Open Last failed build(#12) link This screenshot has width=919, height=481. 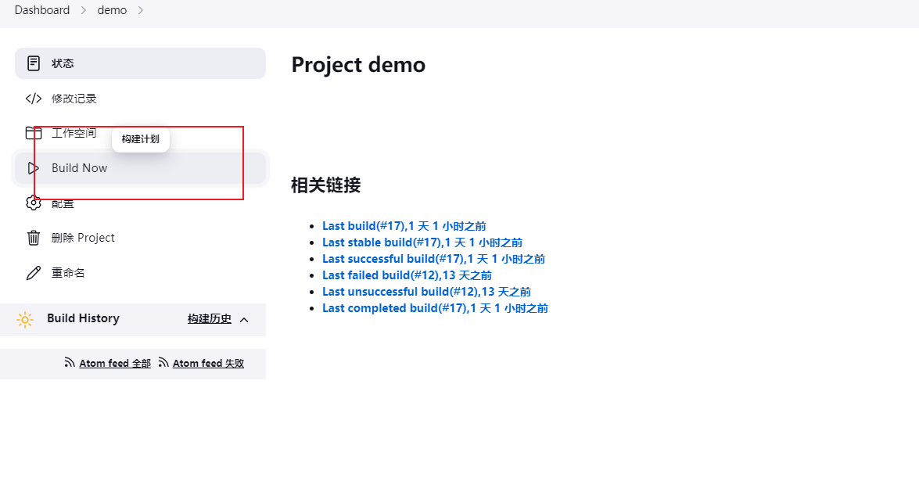pyautogui.click(x=407, y=275)
